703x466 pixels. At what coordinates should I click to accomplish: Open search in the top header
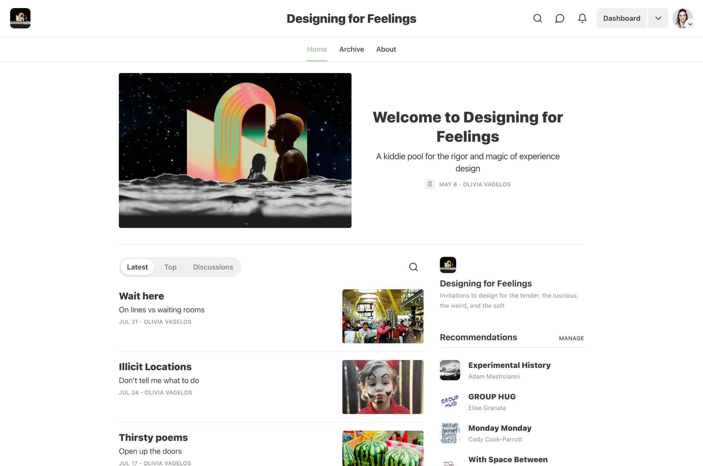coord(537,18)
